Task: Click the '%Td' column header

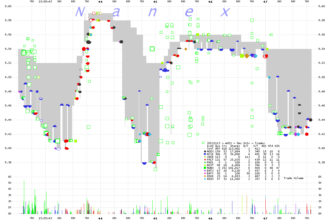Action: 270,146
